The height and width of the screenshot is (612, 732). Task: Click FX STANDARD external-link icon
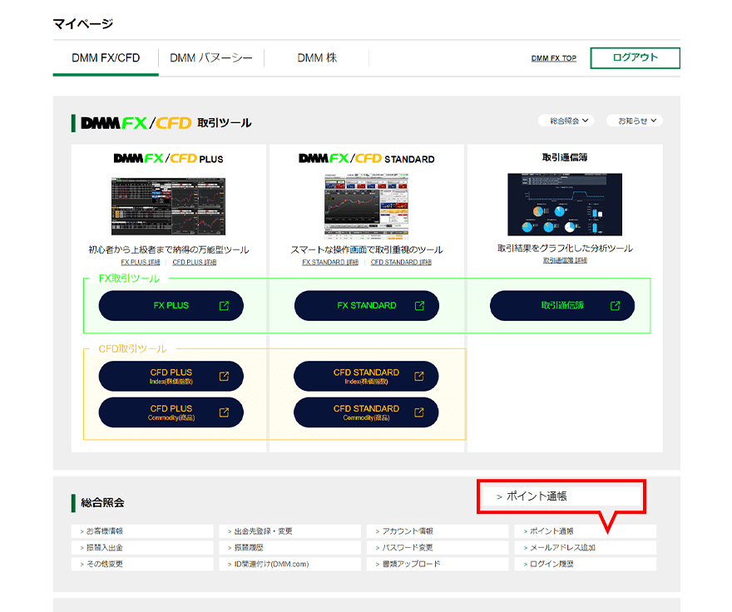click(420, 306)
